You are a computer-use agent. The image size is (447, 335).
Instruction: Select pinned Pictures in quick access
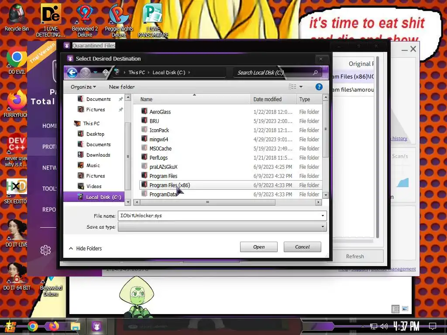coord(96,109)
